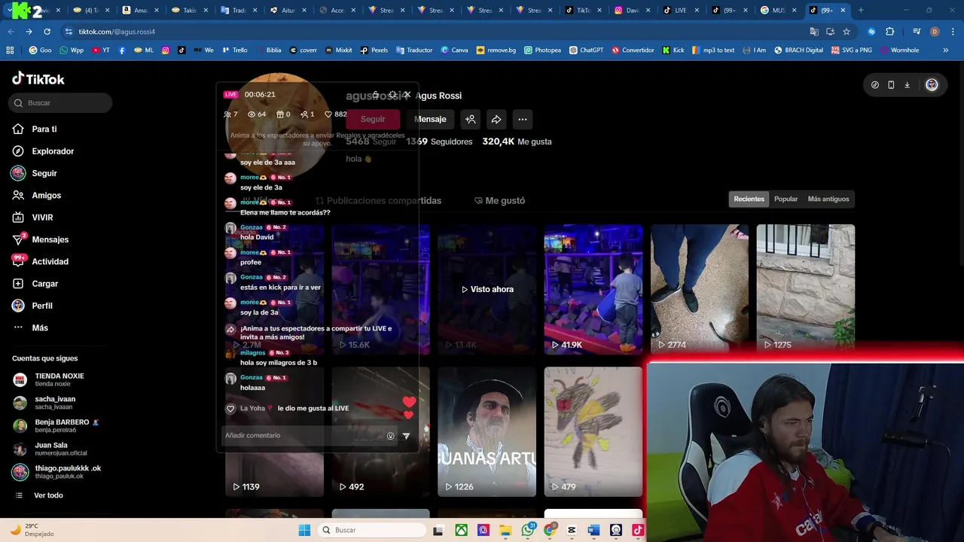Click the TikTok logo
Image resolution: width=964 pixels, height=542 pixels.
[38, 79]
